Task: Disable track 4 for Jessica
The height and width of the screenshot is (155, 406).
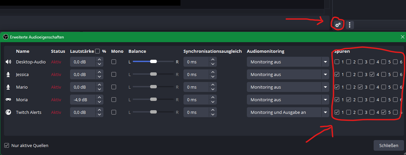Action: coord(372,74)
